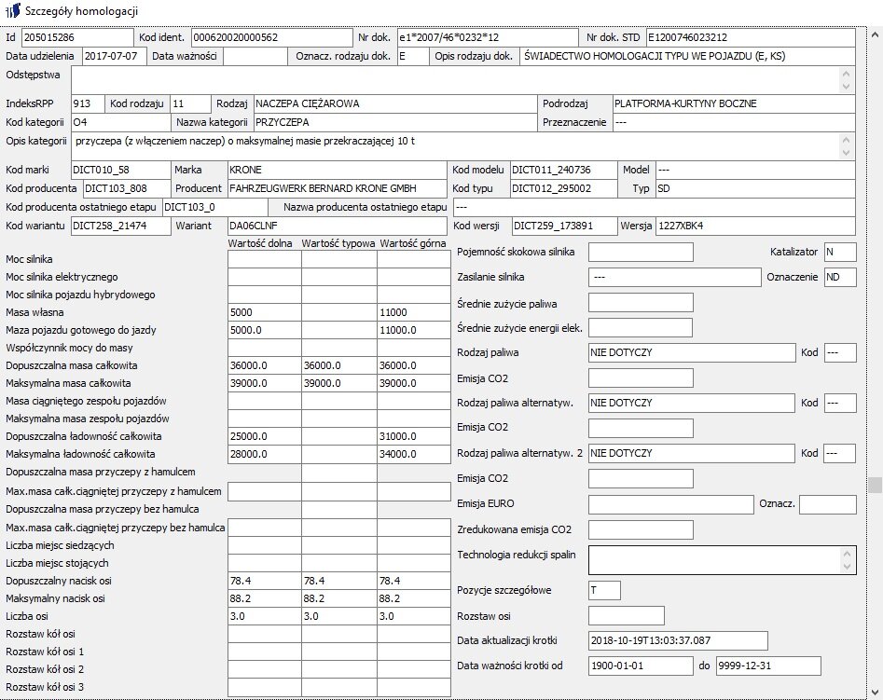The image size is (883, 700).
Task: Click Maksymalna ładowność całkowita upper value 34000.0
Action: 414,454
